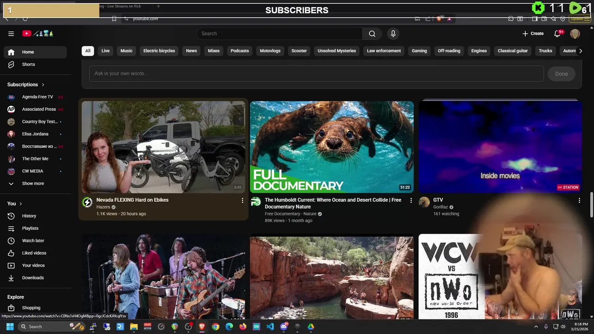Open Shorts in the sidebar
This screenshot has height=334, width=594.
[x=35, y=64]
